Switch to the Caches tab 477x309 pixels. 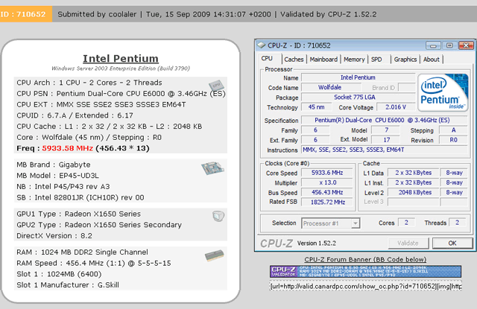[x=294, y=60]
